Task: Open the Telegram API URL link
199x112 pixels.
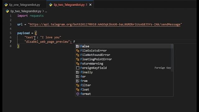Action: pyautogui.click(x=105, y=24)
